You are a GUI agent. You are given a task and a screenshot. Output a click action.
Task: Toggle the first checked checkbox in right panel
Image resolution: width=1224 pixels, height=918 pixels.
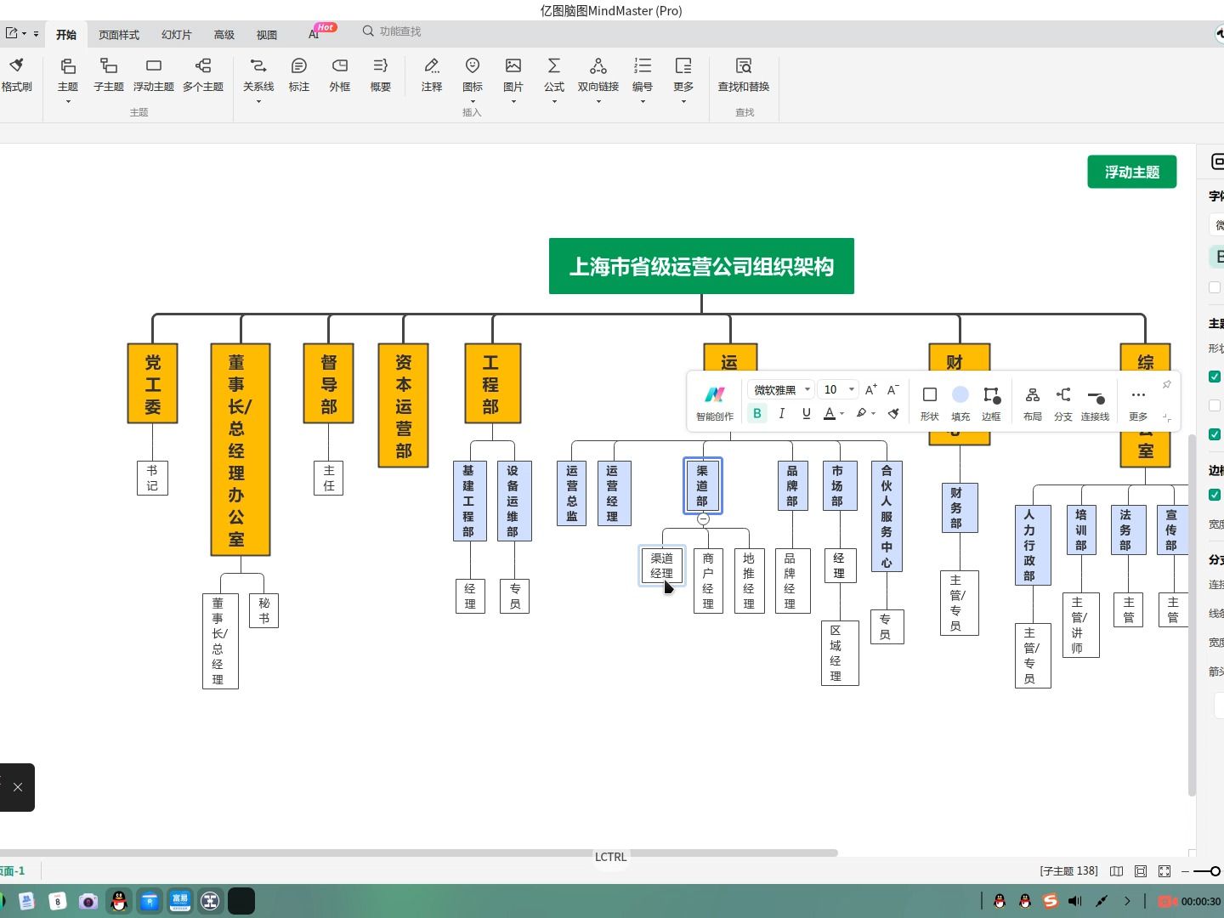click(x=1215, y=377)
